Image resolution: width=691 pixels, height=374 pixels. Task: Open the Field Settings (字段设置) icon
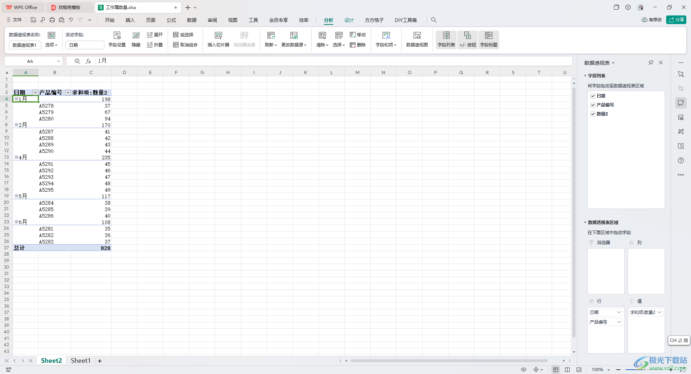click(x=117, y=39)
